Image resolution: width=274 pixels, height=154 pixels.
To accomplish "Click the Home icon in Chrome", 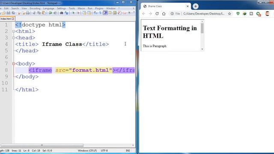I will pyautogui.click(x=164, y=14).
